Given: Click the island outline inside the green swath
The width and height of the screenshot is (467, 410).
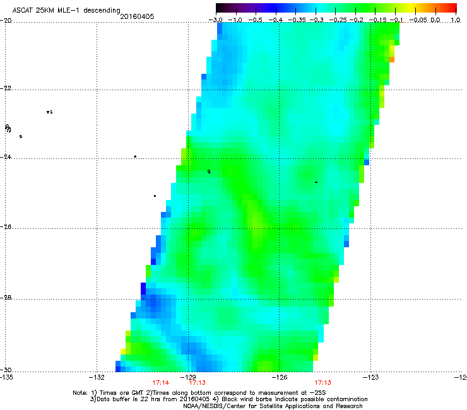Looking at the screenshot, I should pos(209,172).
